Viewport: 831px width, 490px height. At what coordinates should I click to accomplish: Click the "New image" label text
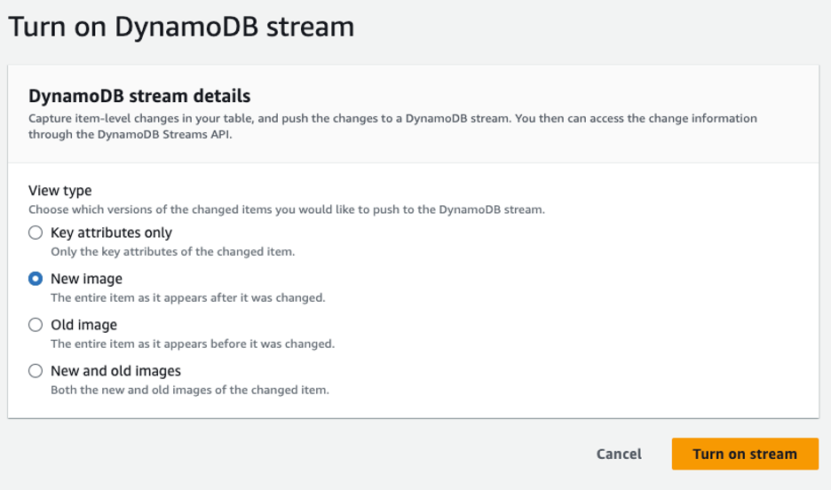point(86,279)
